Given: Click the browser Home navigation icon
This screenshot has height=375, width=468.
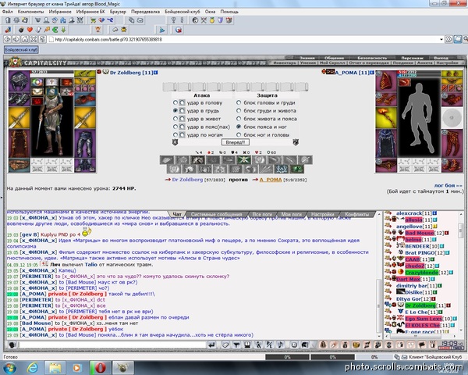Looking at the screenshot, I should tap(25, 39).
